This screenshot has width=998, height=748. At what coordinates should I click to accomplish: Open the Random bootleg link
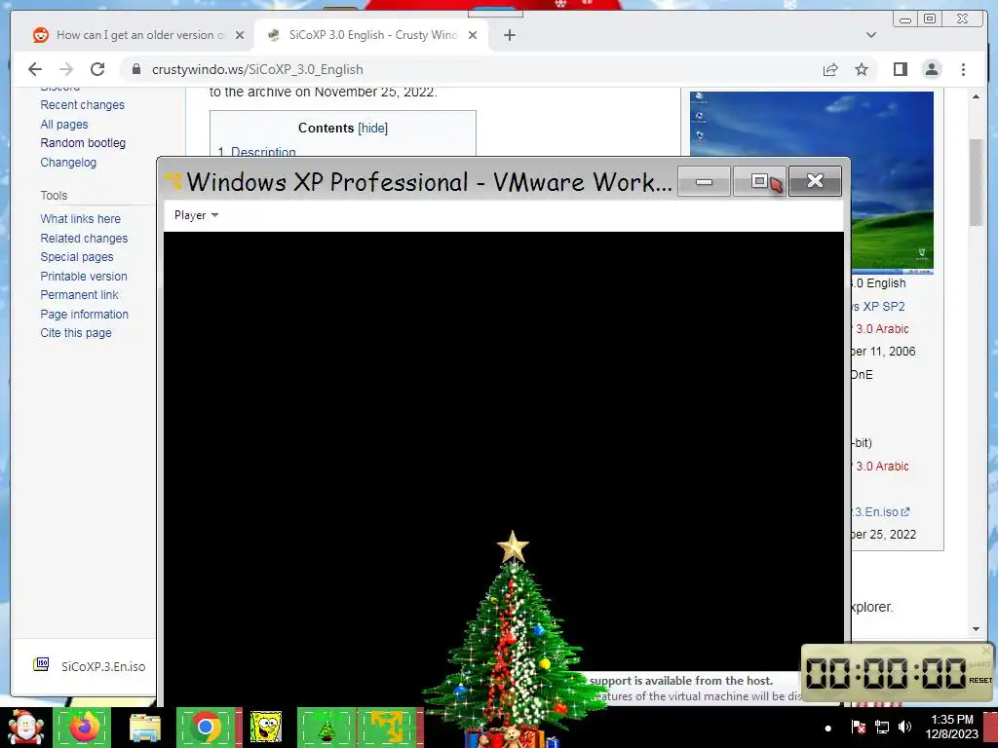[83, 143]
